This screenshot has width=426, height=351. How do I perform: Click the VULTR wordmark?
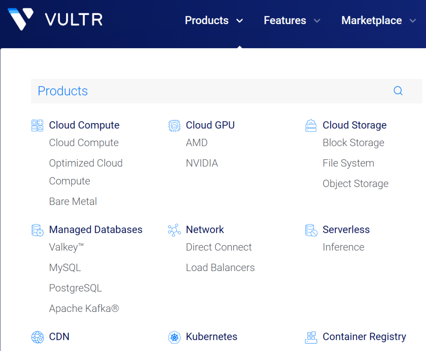pos(74,20)
